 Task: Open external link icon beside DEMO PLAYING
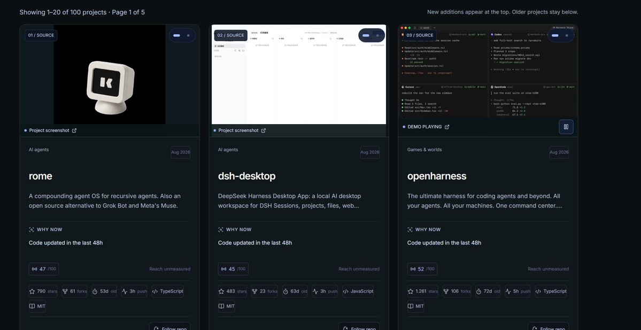(447, 127)
